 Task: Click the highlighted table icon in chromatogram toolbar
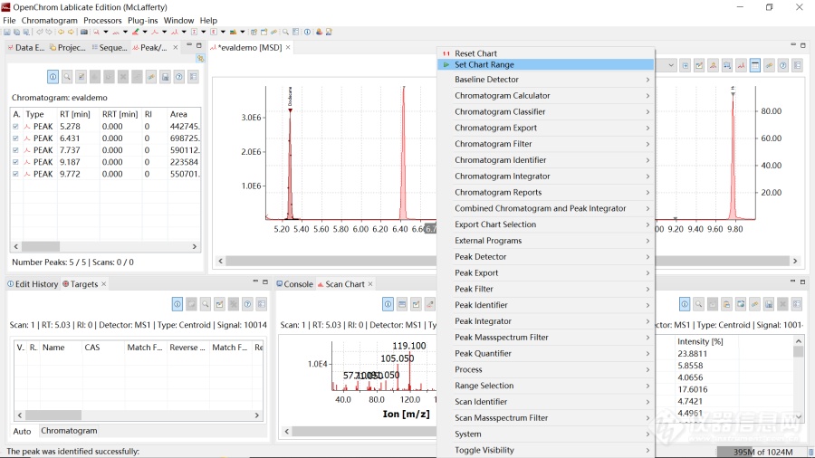tap(755, 65)
